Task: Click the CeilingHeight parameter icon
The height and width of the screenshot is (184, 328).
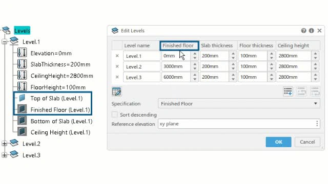Action: tap(22, 75)
